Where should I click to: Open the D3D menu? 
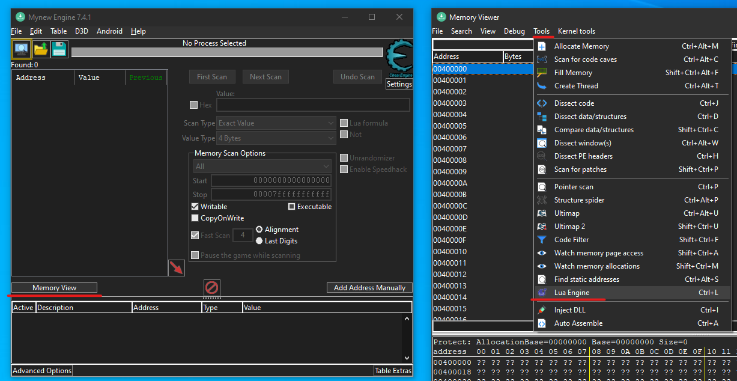(x=82, y=31)
